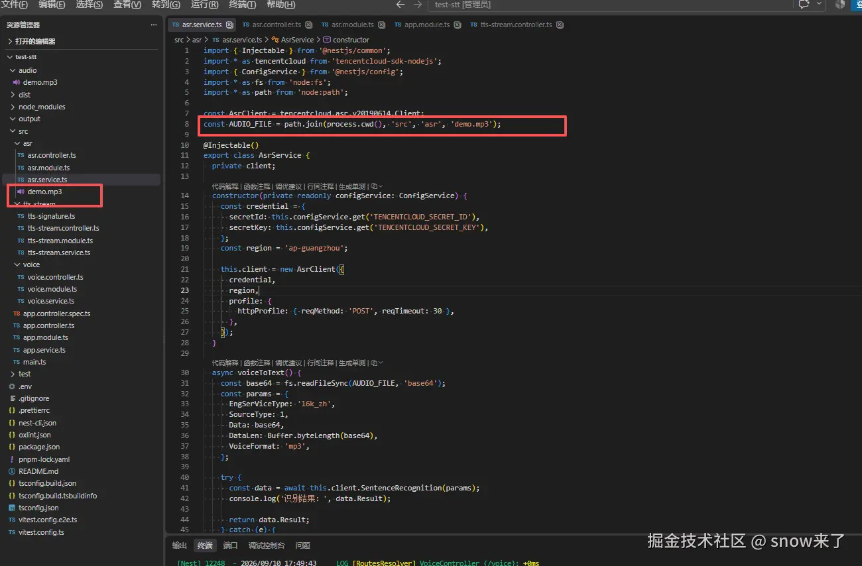Open the 查看(V) menu
The image size is (862, 566).
tap(127, 5)
